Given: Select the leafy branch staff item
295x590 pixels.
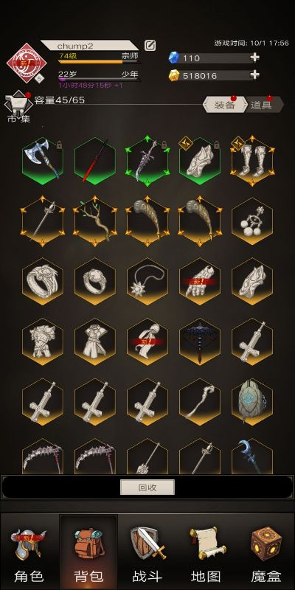Looking at the screenshot, I should [95, 221].
